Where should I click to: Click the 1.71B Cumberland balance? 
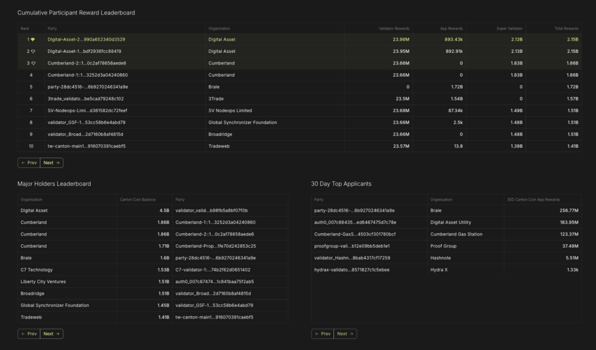pyautogui.click(x=164, y=247)
